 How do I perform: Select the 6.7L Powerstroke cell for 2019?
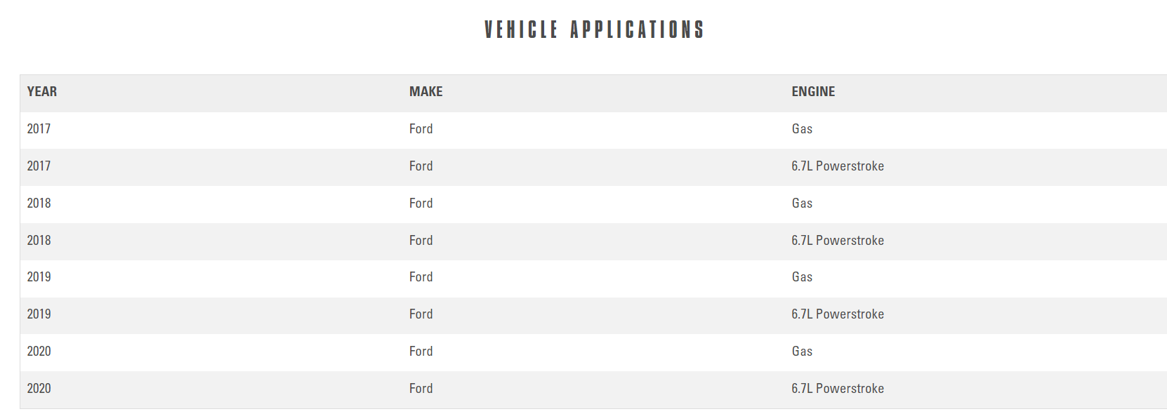pos(837,314)
